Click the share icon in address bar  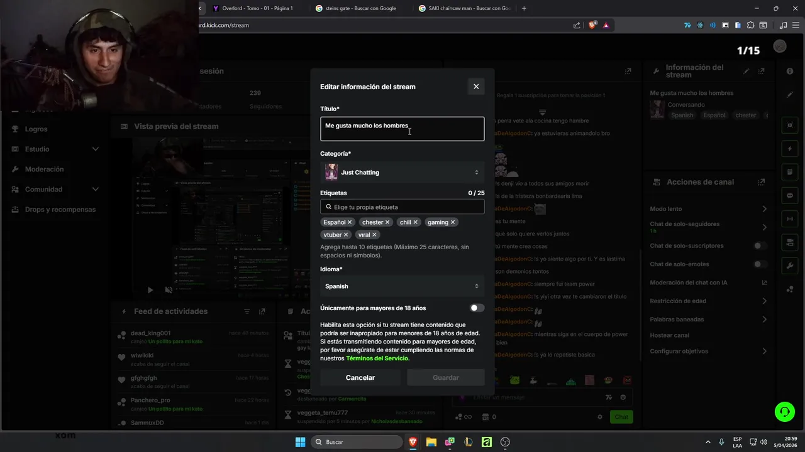(577, 25)
